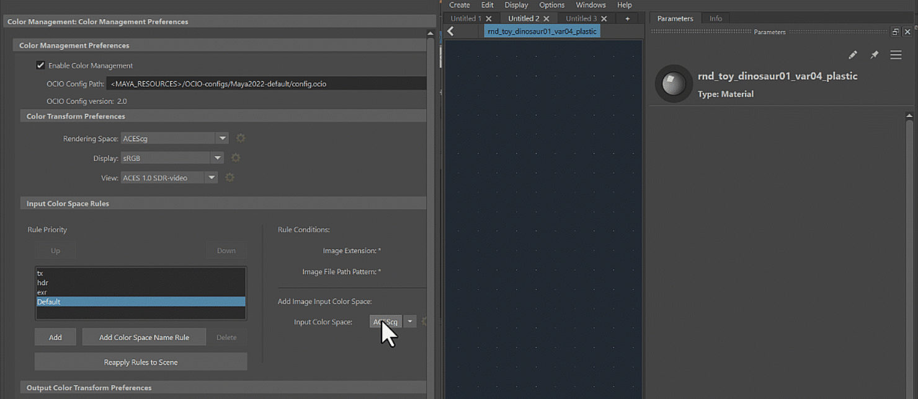Click the pencil icon to edit parameter interface
Screen dimensions: 918x399
coord(853,55)
